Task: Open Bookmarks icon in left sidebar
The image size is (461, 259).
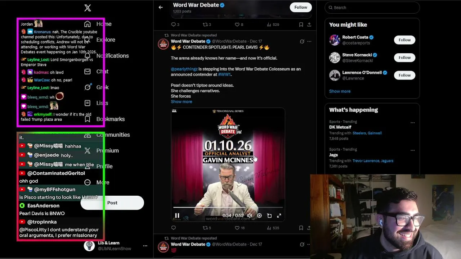Action: [88, 119]
